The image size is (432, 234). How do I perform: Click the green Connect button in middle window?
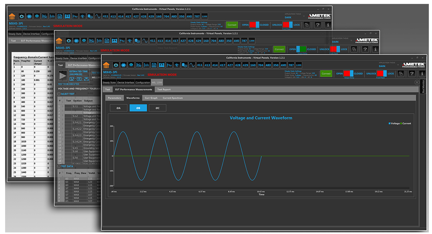pyautogui.click(x=279, y=49)
